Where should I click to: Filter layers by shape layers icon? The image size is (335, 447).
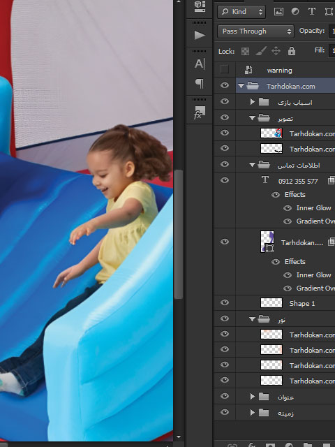tap(329, 11)
